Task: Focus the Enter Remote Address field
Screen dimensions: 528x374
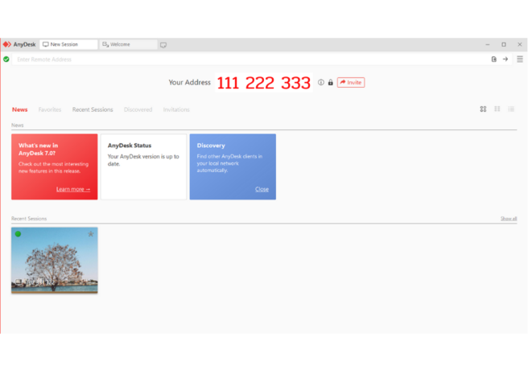Action: tap(250, 60)
